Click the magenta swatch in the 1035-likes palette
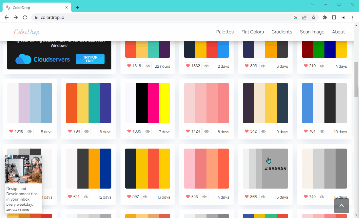359x218 pixels. [153, 103]
